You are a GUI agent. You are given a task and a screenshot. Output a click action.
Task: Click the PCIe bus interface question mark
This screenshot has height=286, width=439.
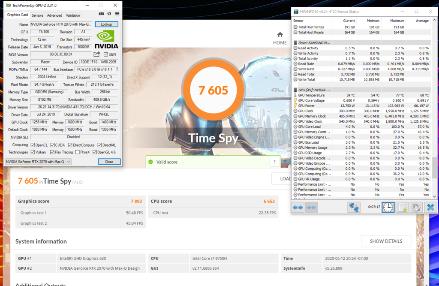coord(117,69)
